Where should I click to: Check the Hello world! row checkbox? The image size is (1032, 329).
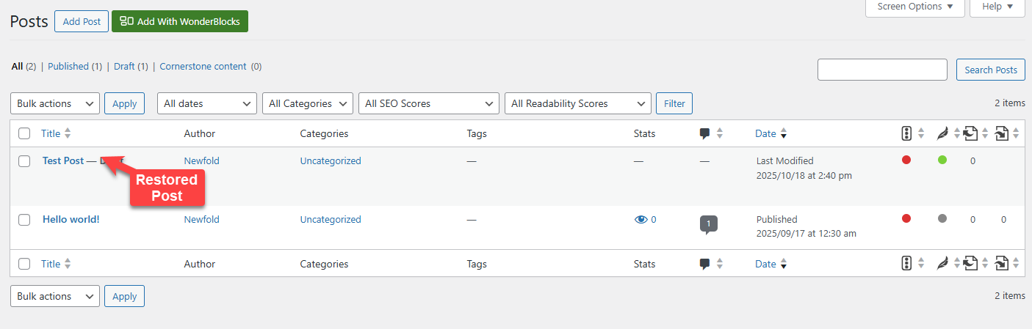(x=24, y=220)
